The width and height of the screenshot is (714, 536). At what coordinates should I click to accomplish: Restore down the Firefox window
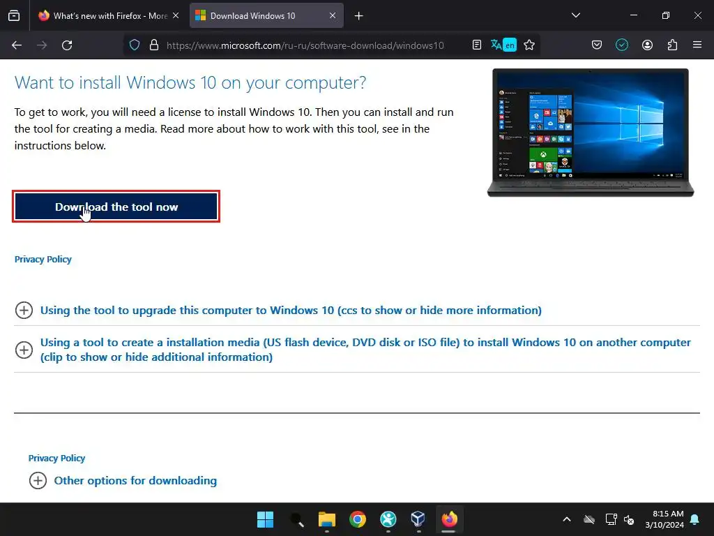[x=666, y=15]
